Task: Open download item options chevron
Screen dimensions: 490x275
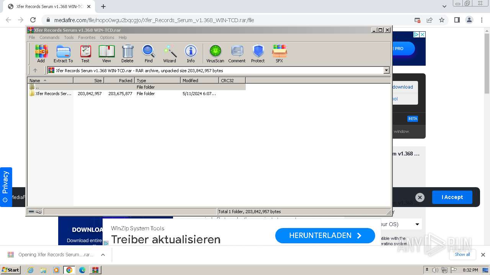Action: tap(103, 255)
